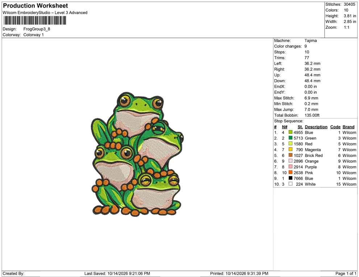Click the barcode under the worksheet title
The image size is (359, 277).
[x=34, y=21]
